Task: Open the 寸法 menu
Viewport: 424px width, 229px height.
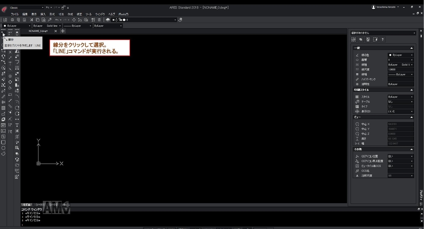Action: tap(61, 14)
